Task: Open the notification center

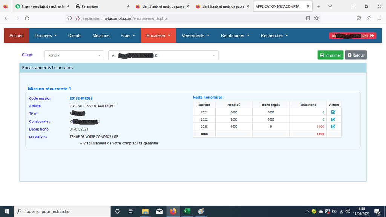Action: coord(377,211)
